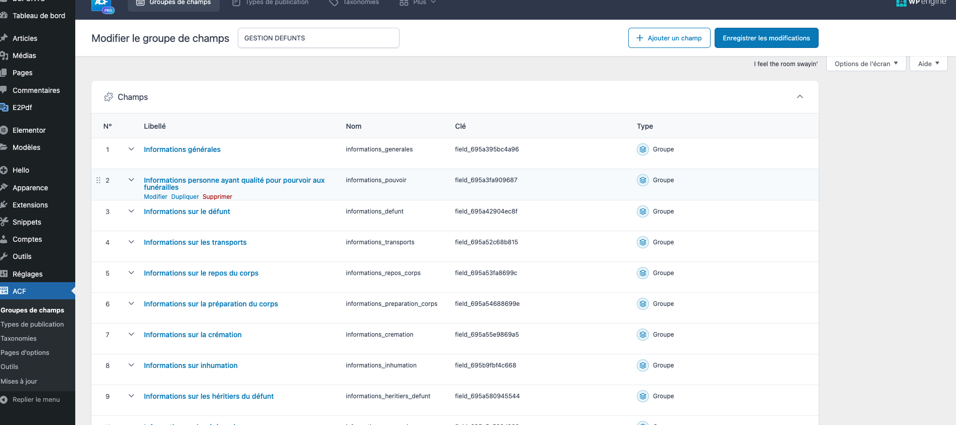Screen dimensions: 956x425
Task: Open E2Pdf from the sidebar
Action: coord(22,108)
